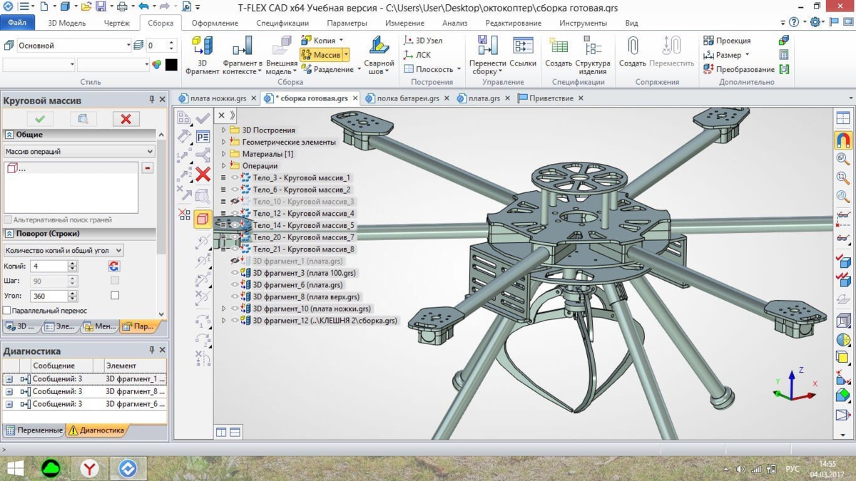The height and width of the screenshot is (481, 856).
Task: Insert a 3D Фрагмент into the assembly
Action: [203, 55]
